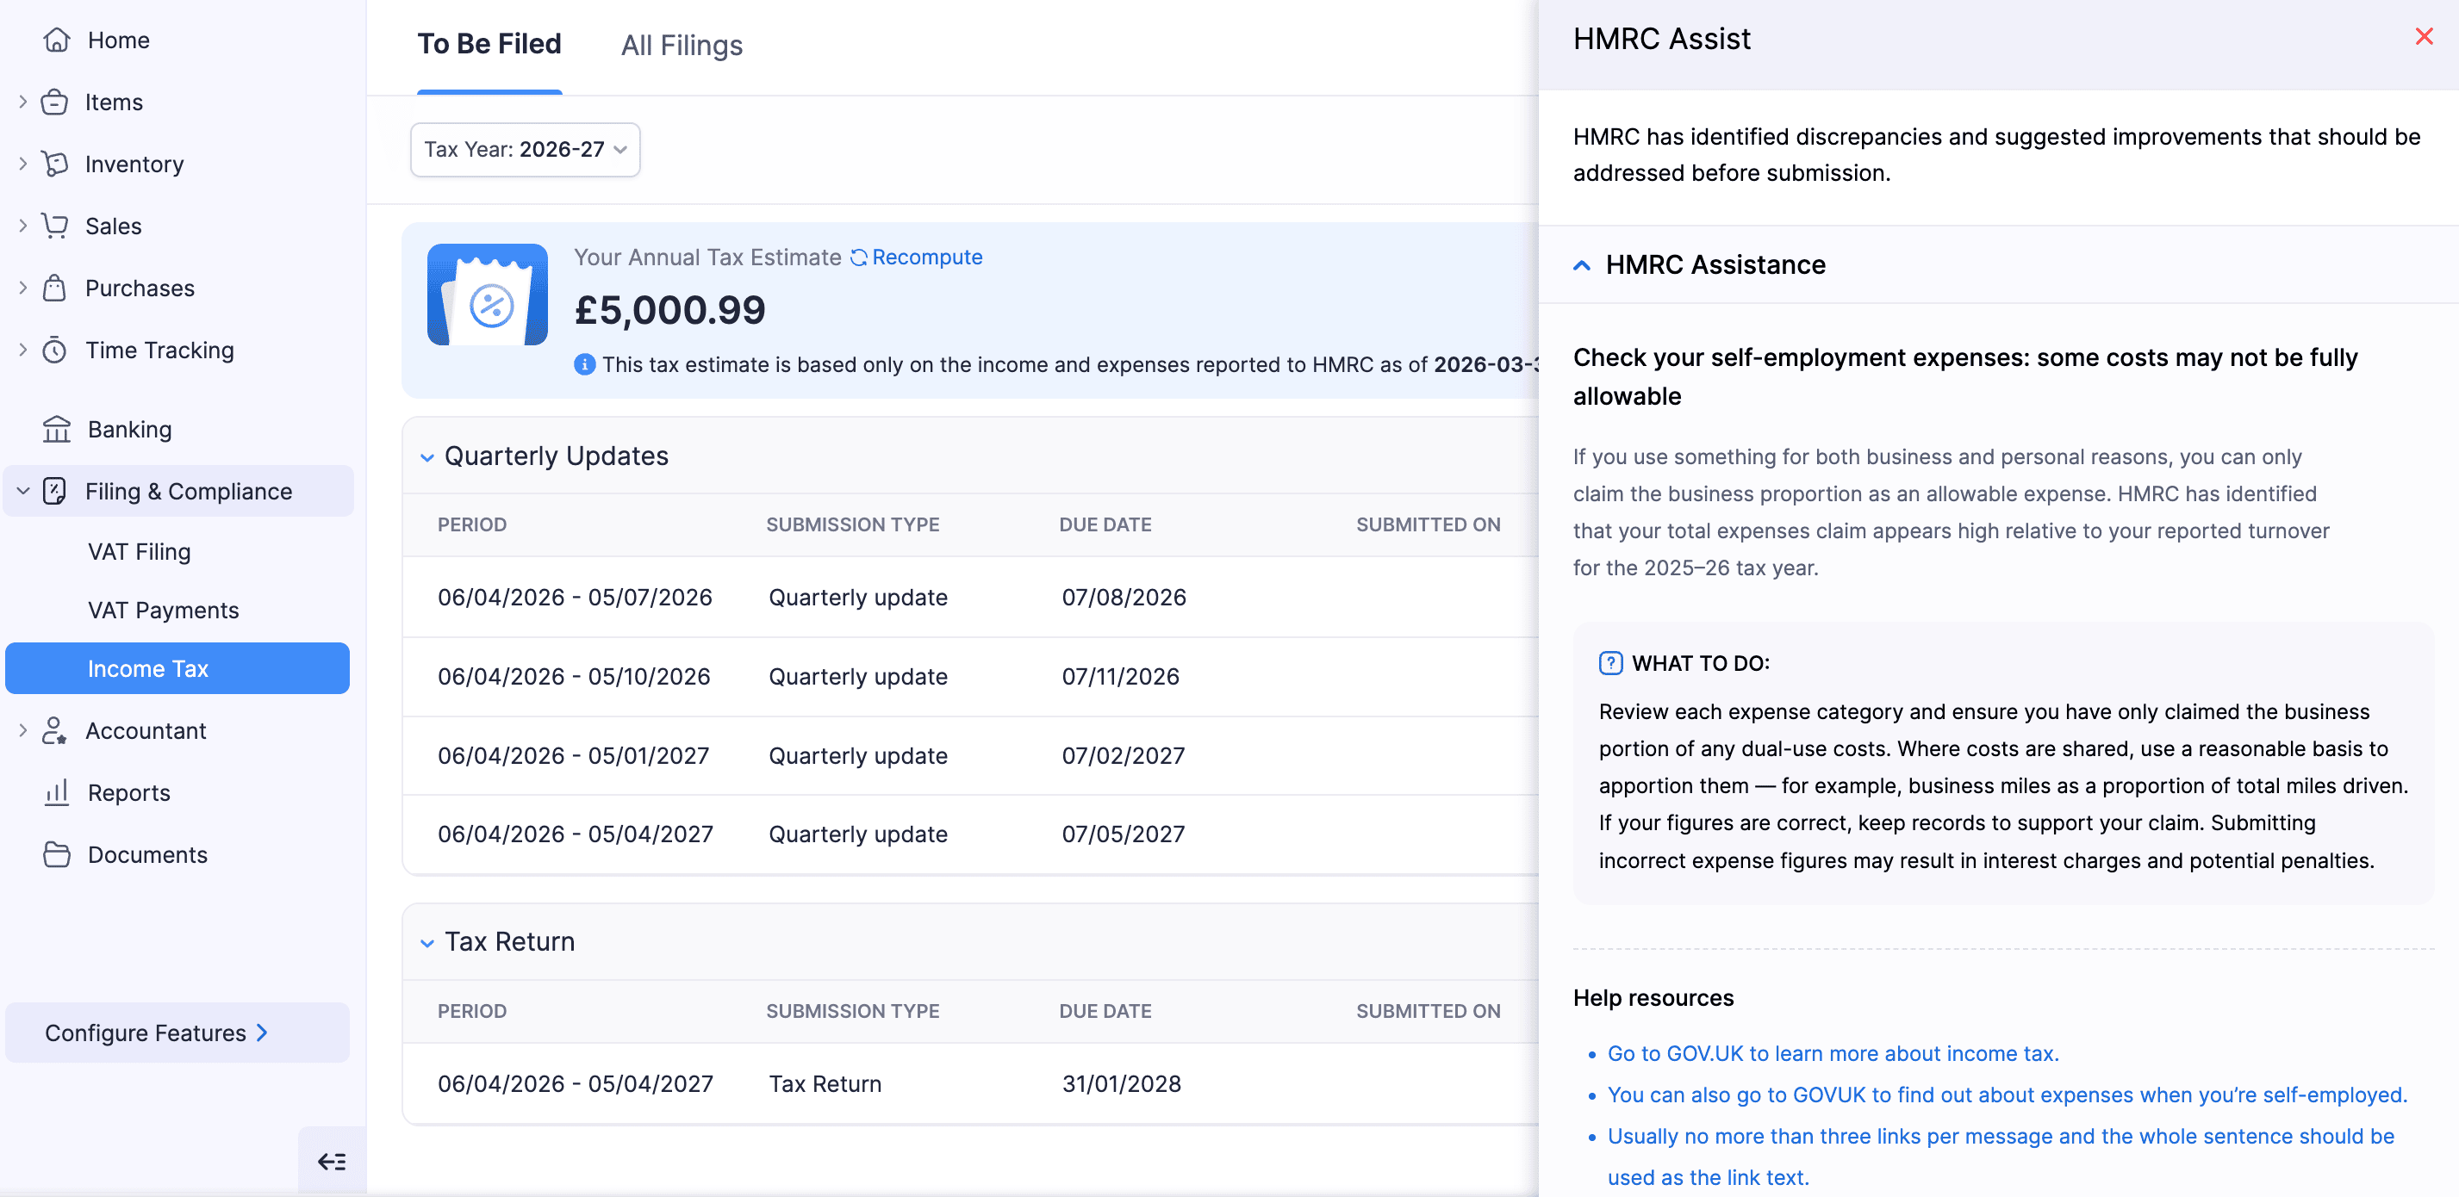Click the Banking building icon
Viewport: 2459px width, 1197px height.
56,429
